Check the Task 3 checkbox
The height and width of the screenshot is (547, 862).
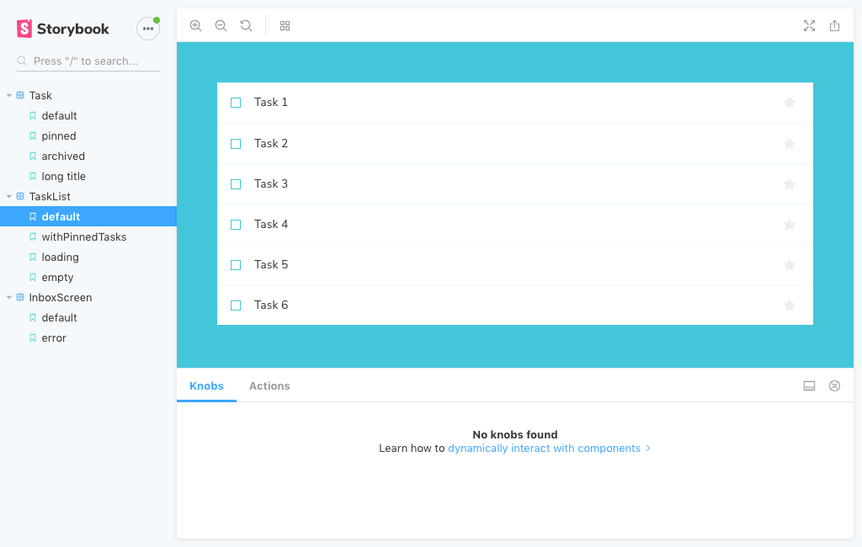coord(236,184)
